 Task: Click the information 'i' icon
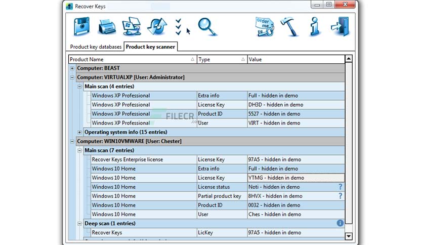click(315, 26)
